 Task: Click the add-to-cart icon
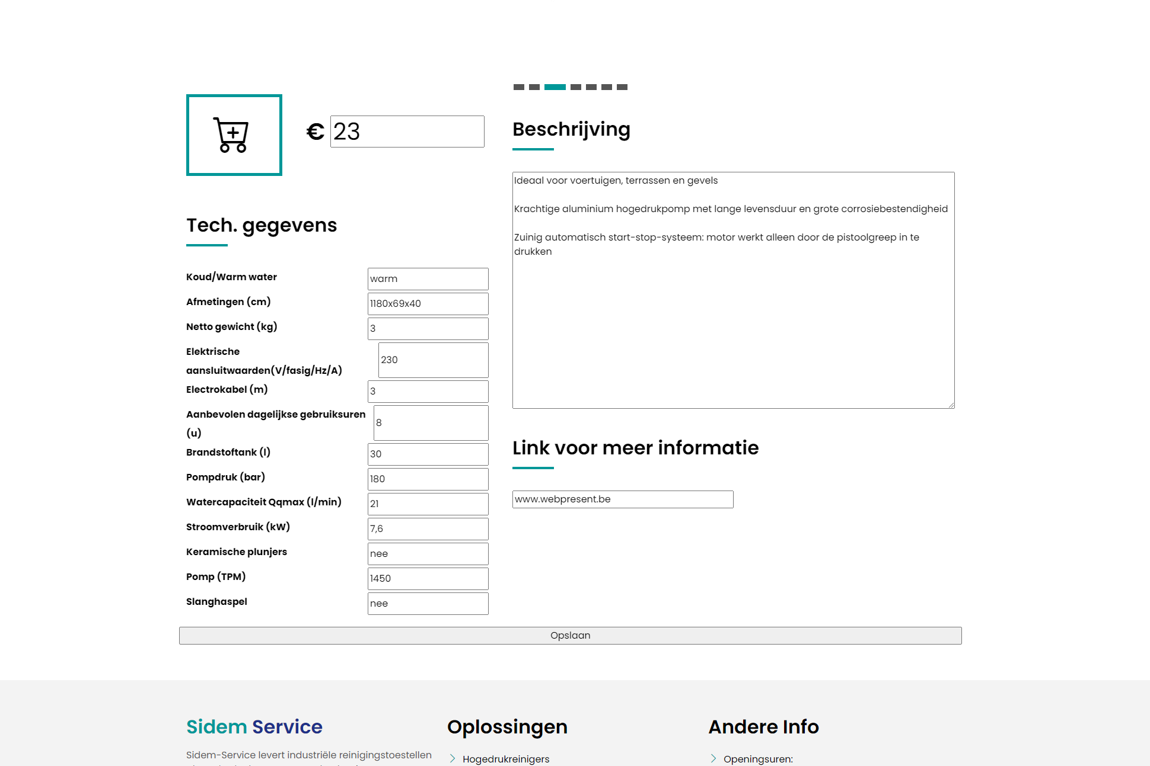click(x=234, y=135)
